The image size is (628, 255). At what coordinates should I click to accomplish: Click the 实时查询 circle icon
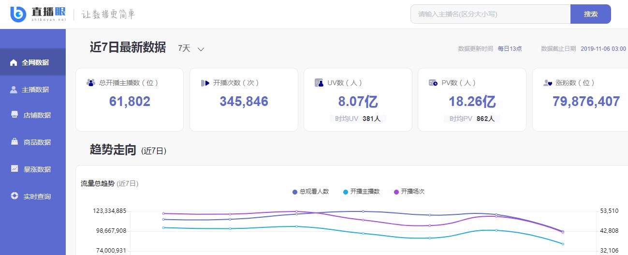pyautogui.click(x=14, y=196)
